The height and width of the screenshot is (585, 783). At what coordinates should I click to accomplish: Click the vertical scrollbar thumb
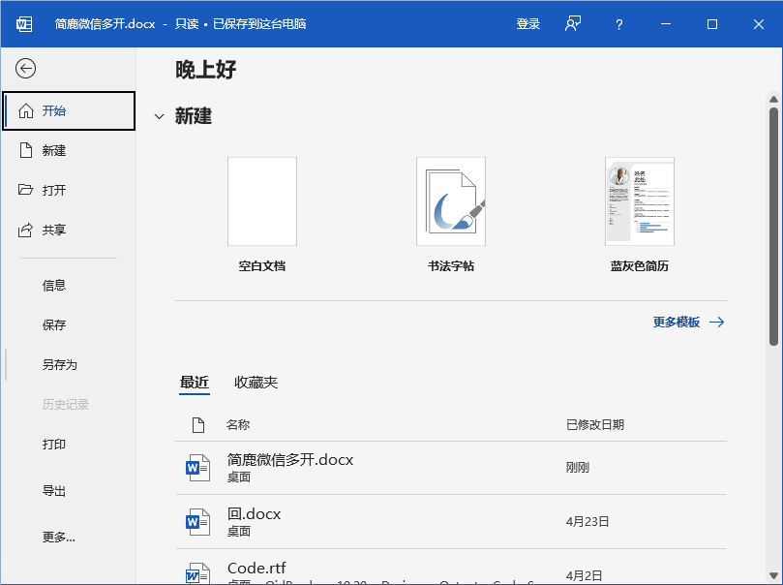[773, 227]
